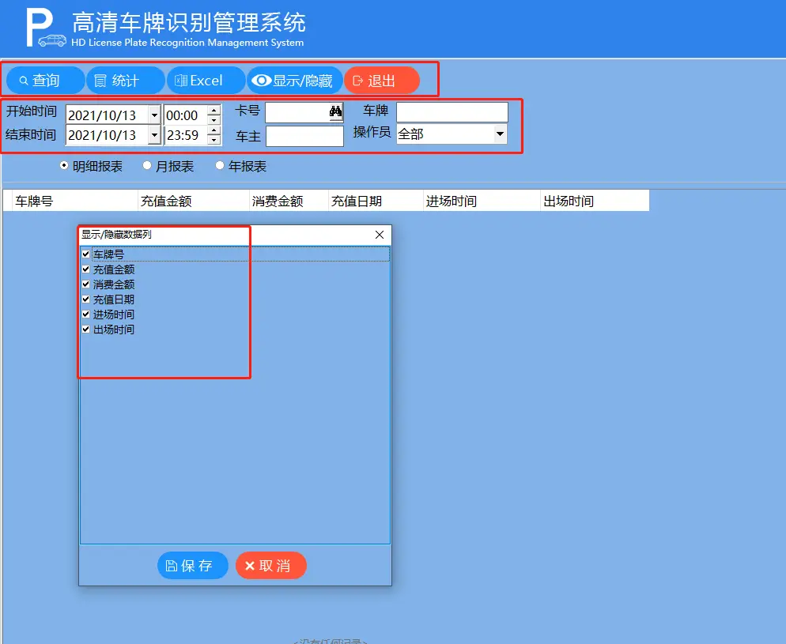Uncheck the 出场时间 column checkbox

pyautogui.click(x=85, y=330)
